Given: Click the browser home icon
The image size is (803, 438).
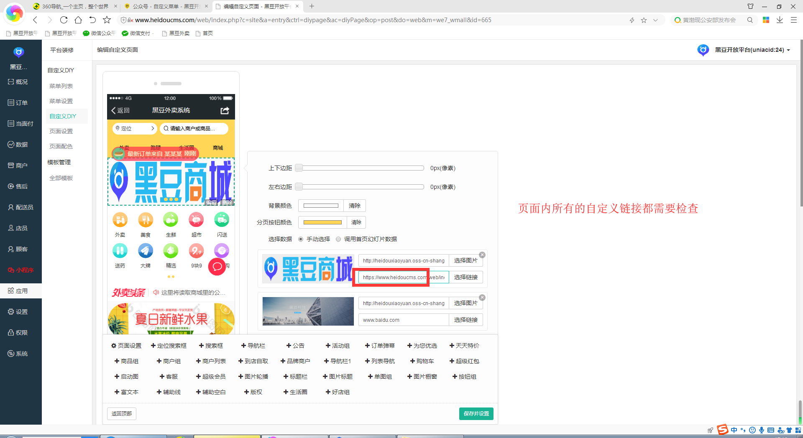Looking at the screenshot, I should 78,20.
